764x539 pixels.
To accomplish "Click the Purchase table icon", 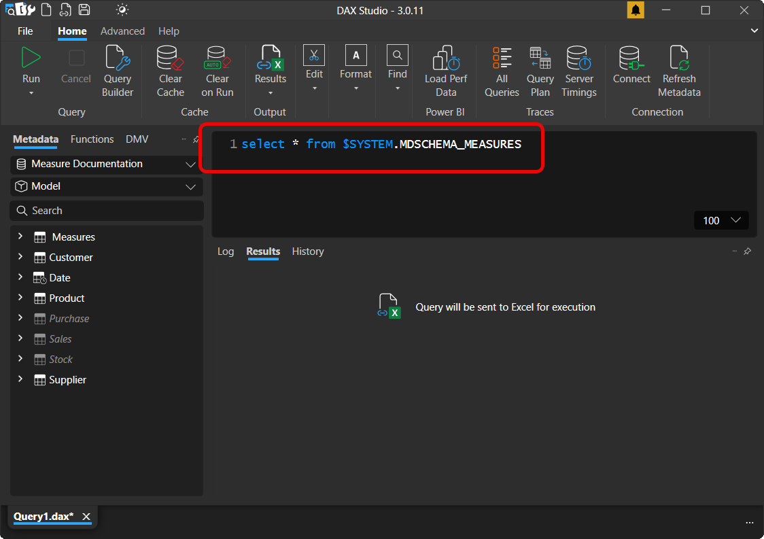I will tap(40, 319).
